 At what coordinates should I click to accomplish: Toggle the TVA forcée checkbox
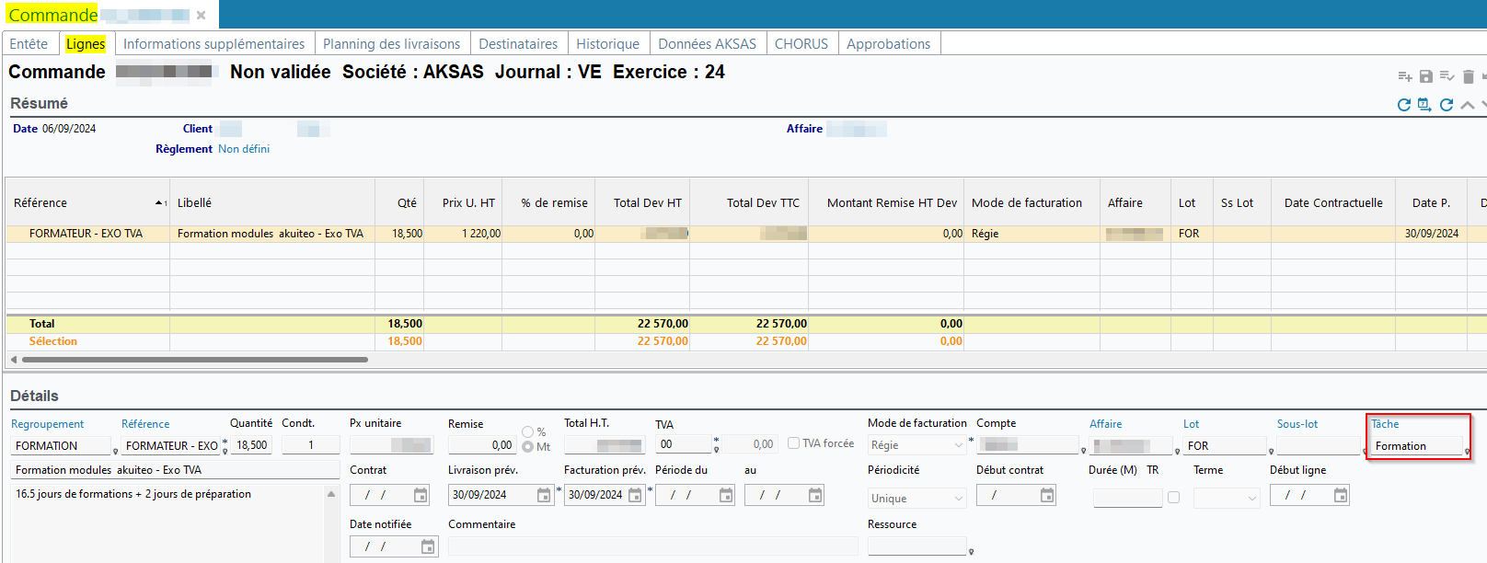[x=793, y=442]
